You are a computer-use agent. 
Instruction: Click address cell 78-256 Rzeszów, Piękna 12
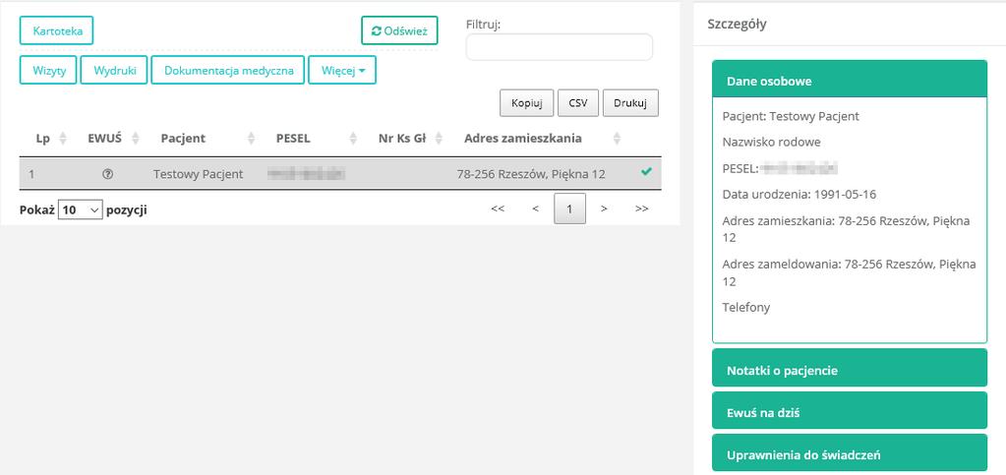(531, 174)
